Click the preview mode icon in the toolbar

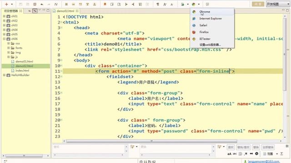(x=207, y=4)
